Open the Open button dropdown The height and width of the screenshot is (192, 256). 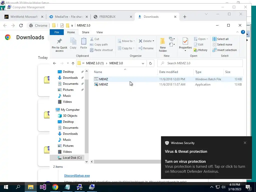click(207, 39)
